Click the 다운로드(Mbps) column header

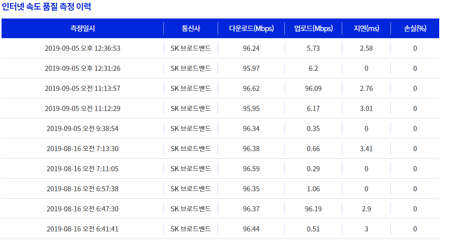tap(251, 28)
